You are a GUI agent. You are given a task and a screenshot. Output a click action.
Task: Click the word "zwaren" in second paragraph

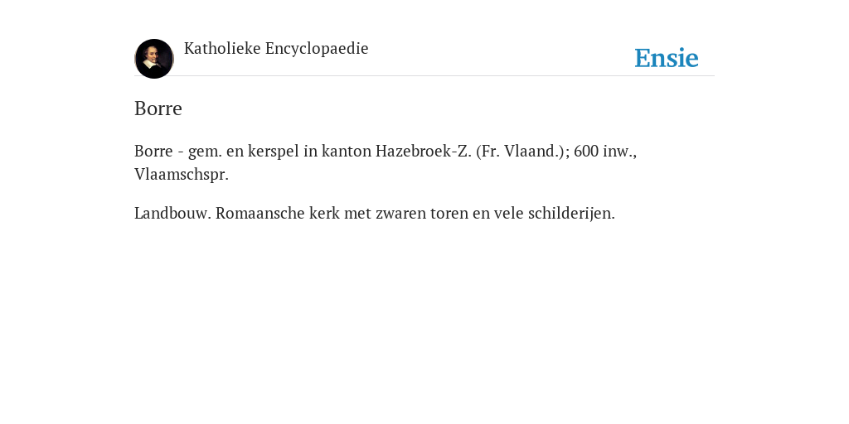tap(400, 214)
